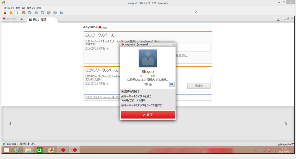Click the 変更する link
Screen dimensions: 296x159
(182, 55)
